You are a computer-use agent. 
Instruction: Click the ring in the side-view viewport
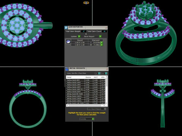[x=163, y=103]
